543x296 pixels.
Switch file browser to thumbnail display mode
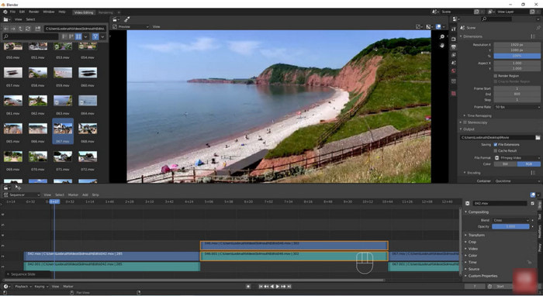(x=78, y=36)
